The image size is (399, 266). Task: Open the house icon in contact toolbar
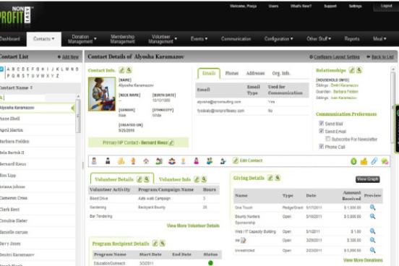pos(146,161)
